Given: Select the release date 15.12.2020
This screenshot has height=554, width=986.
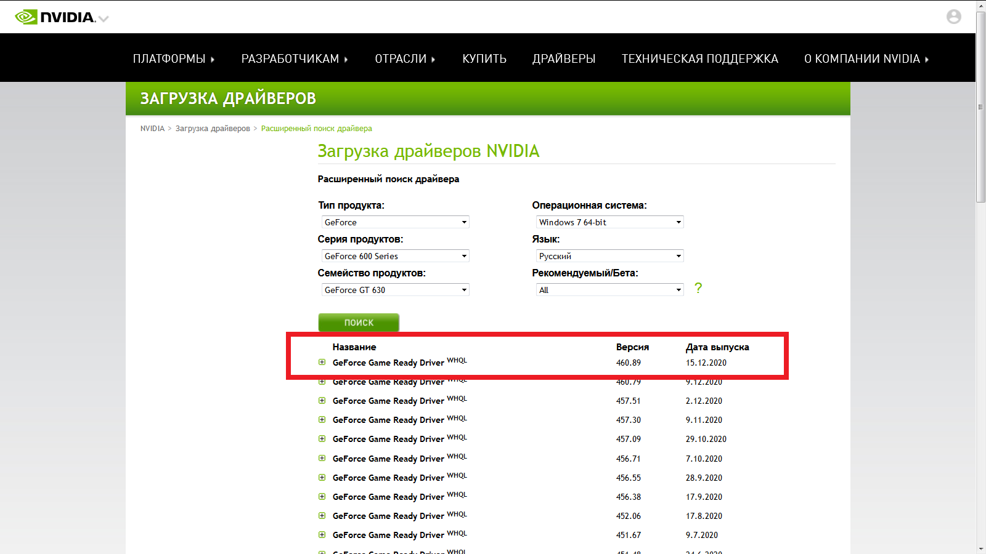Looking at the screenshot, I should (x=706, y=363).
